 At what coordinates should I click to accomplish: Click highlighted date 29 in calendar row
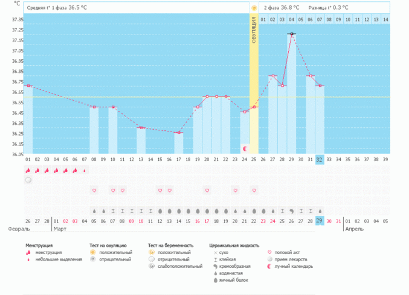pyautogui.click(x=320, y=221)
